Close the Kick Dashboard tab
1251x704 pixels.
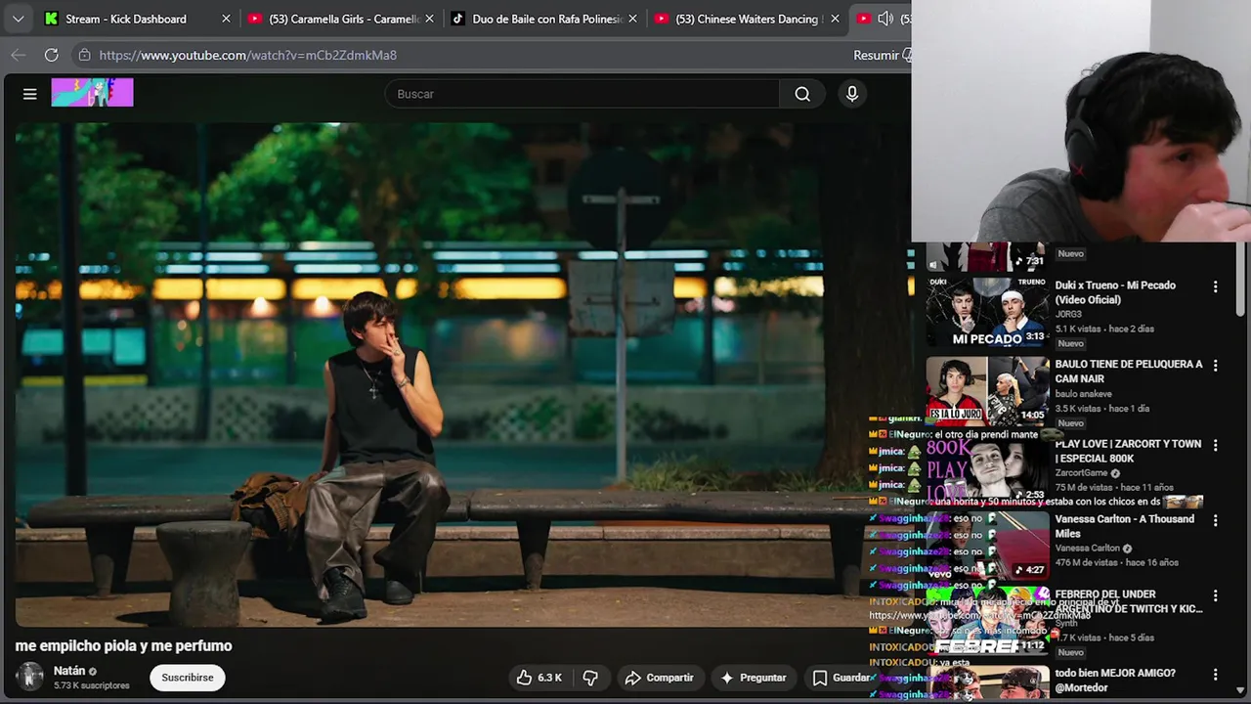[x=226, y=19]
